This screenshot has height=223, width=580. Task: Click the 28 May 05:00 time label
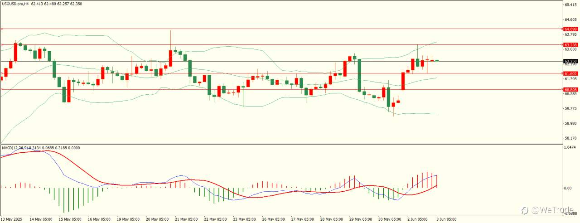click(x=331, y=219)
